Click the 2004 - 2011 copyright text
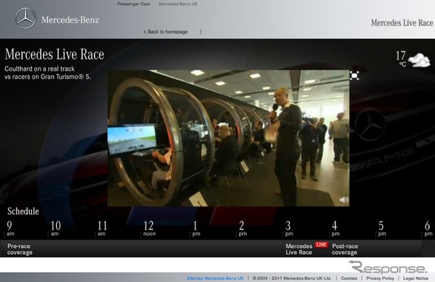Screen dimensions: 435x282 292,278
